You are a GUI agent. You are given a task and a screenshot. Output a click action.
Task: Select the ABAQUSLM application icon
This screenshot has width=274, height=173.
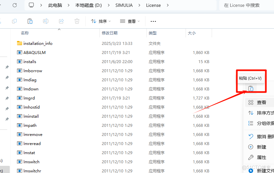pyautogui.click(x=19, y=52)
